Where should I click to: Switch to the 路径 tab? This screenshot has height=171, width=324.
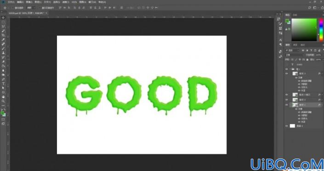303,45
